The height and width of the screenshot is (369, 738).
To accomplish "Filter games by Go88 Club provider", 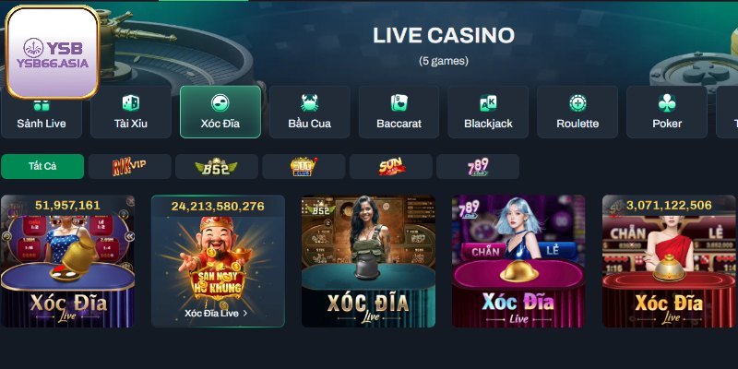I will (x=304, y=167).
